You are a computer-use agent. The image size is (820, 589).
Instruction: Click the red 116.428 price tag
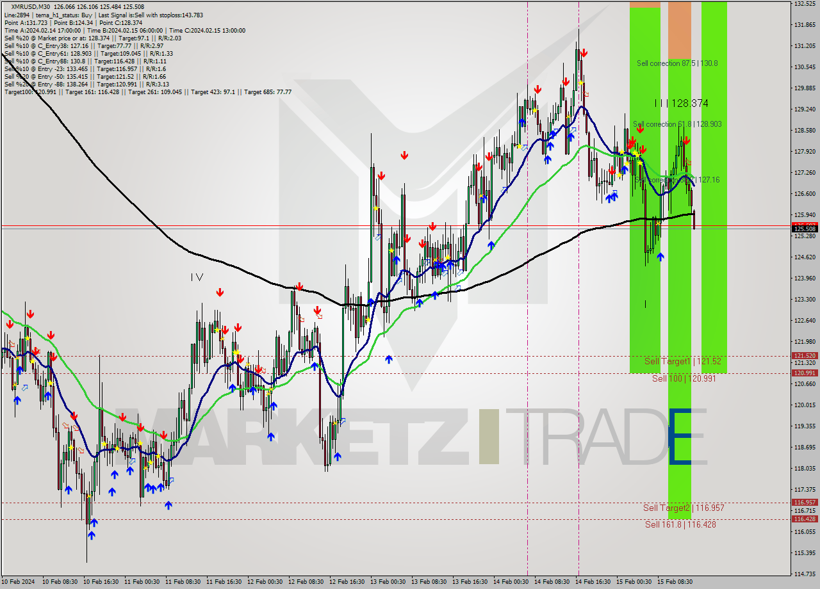[805, 519]
